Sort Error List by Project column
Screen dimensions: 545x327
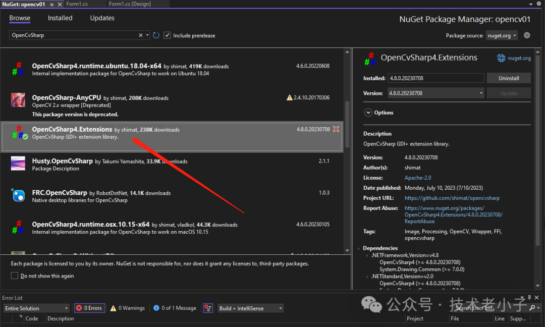tap(415, 318)
